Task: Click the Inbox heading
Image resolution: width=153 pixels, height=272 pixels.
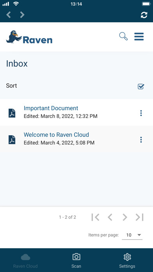Action: click(17, 64)
